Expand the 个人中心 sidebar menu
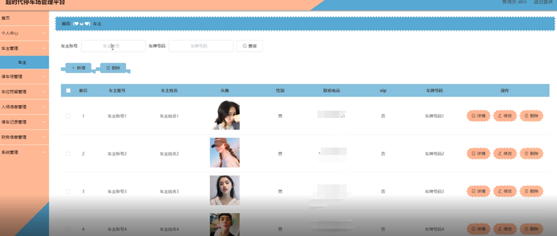This screenshot has height=236, width=557. click(x=24, y=33)
